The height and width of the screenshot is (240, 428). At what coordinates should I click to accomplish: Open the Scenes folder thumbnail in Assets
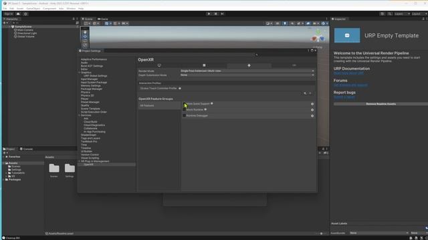53,169
